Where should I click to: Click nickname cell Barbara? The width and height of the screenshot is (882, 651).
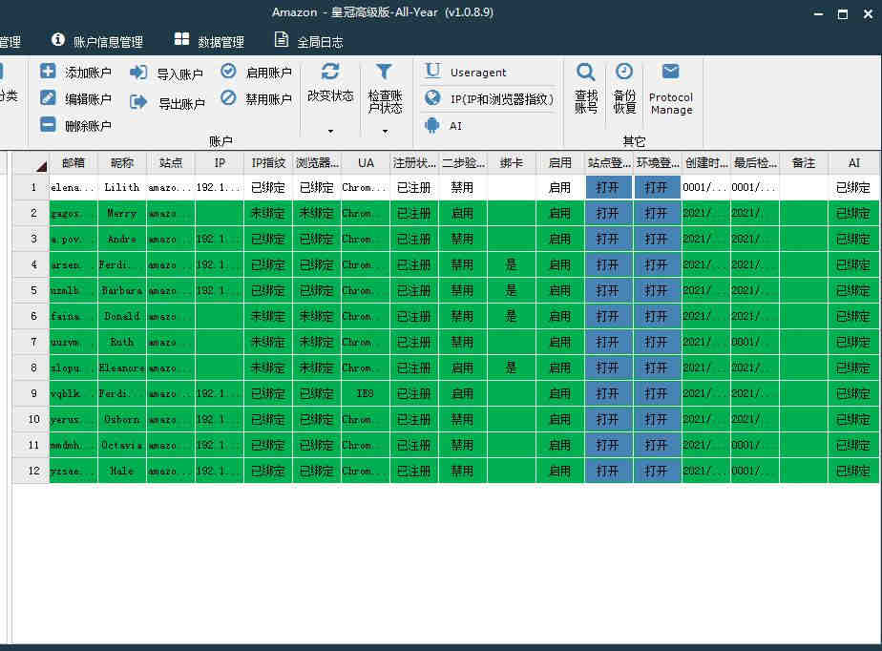122,290
